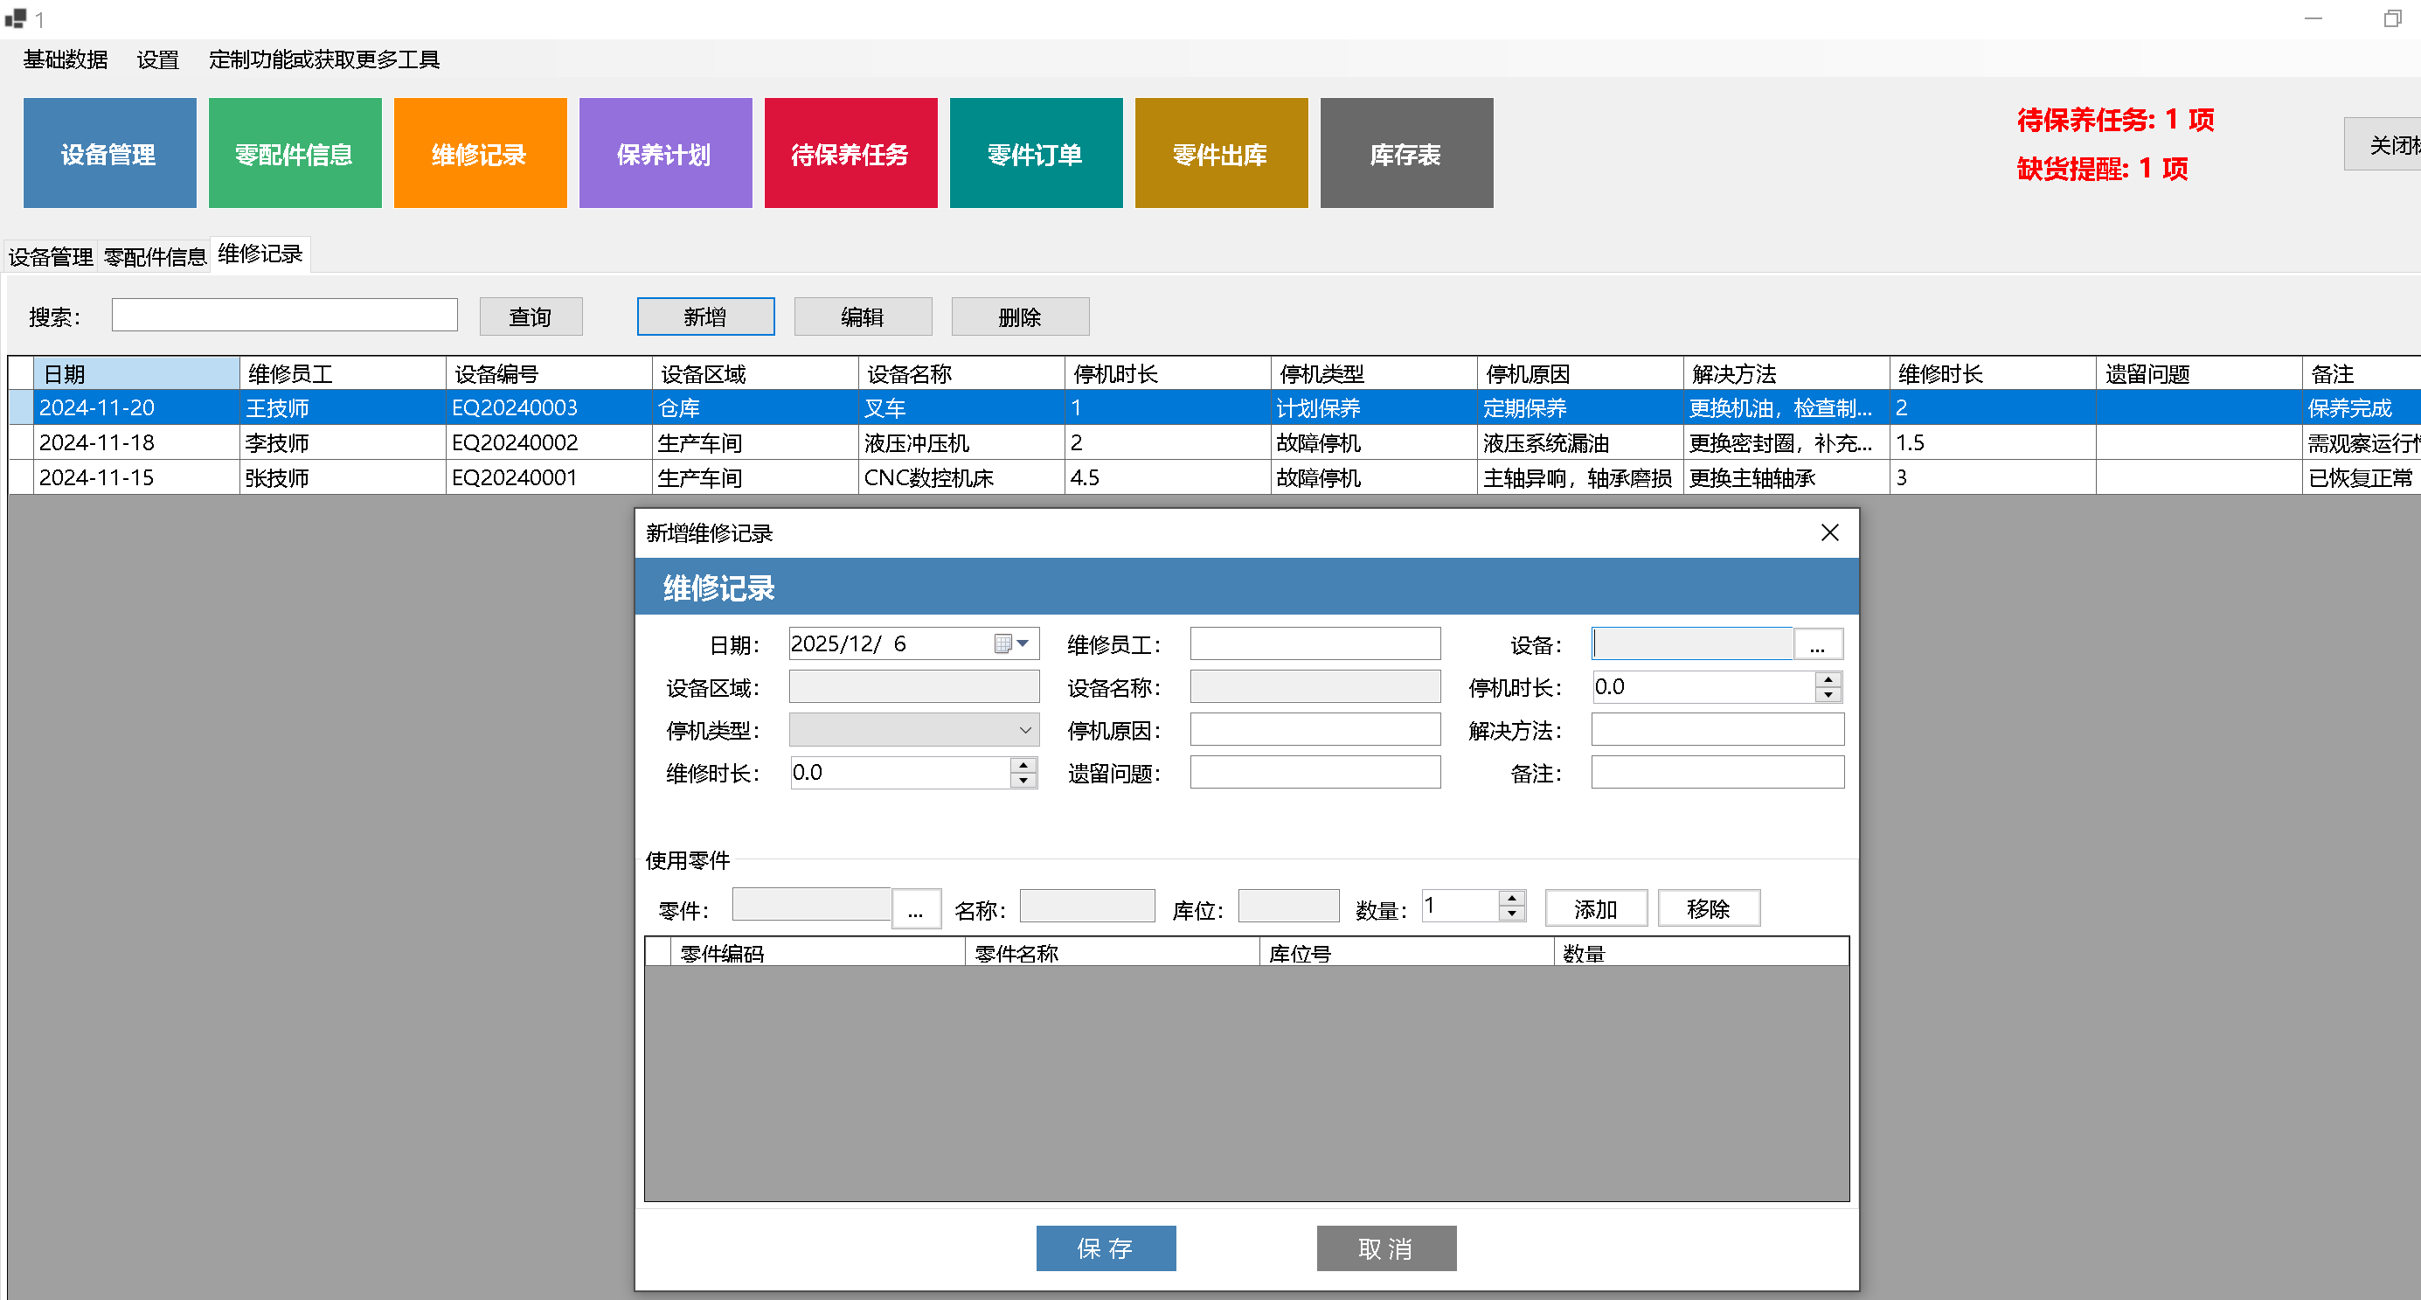Click the 零件 browse ellipsis button
This screenshot has height=1300, width=2421.
click(914, 909)
